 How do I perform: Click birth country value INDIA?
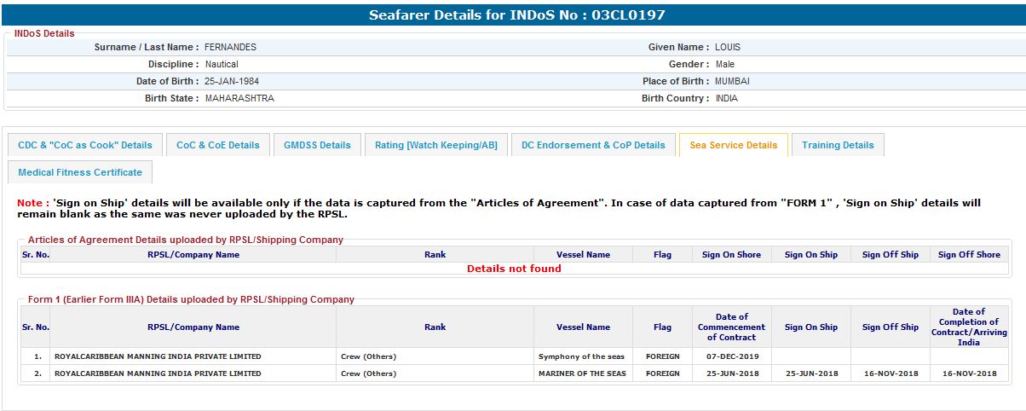(x=726, y=98)
